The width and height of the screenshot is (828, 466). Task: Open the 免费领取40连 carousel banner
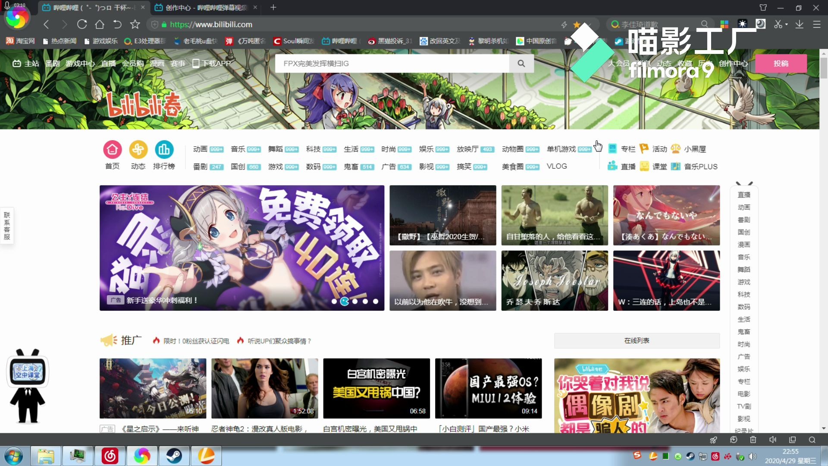242,248
